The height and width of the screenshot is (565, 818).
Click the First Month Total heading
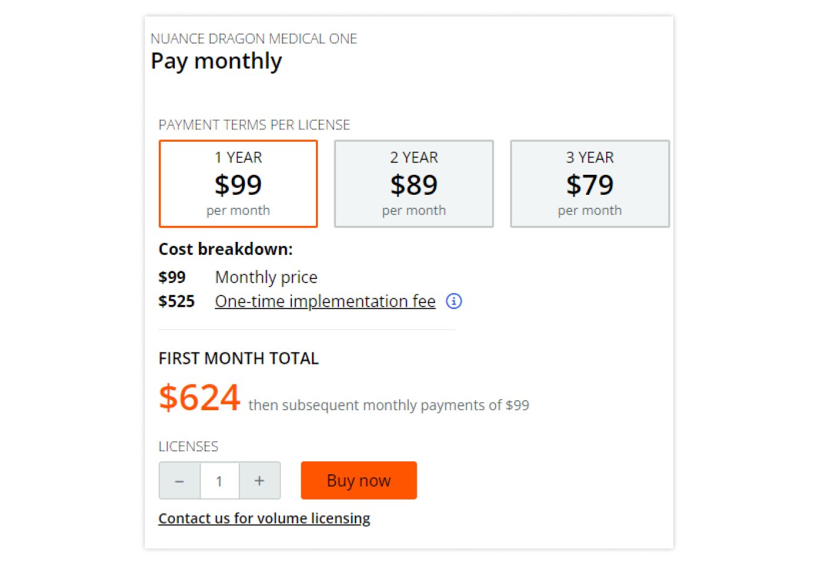[238, 358]
